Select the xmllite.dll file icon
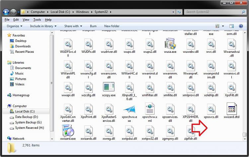 170,87
